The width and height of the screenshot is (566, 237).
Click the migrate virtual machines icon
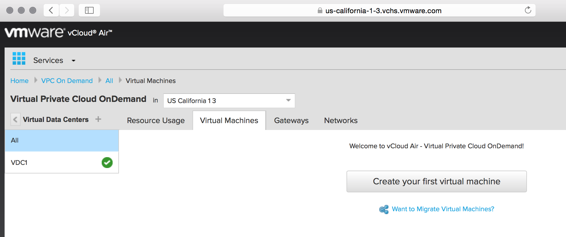tap(384, 209)
